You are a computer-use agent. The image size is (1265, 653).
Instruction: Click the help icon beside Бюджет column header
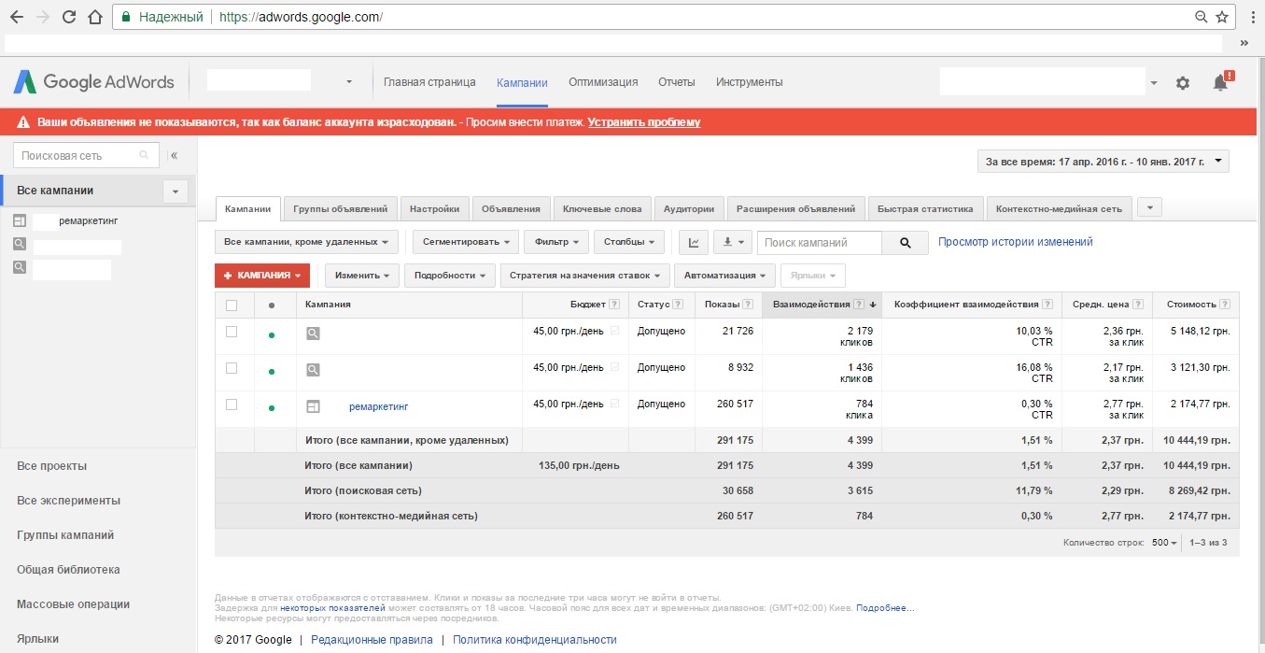[614, 305]
